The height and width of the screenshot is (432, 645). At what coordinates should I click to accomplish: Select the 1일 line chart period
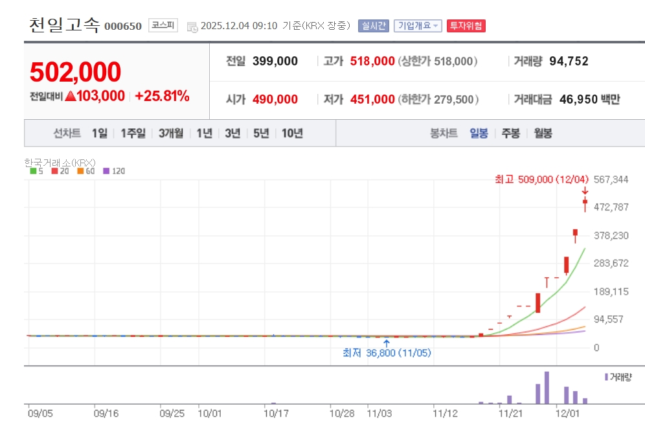100,133
